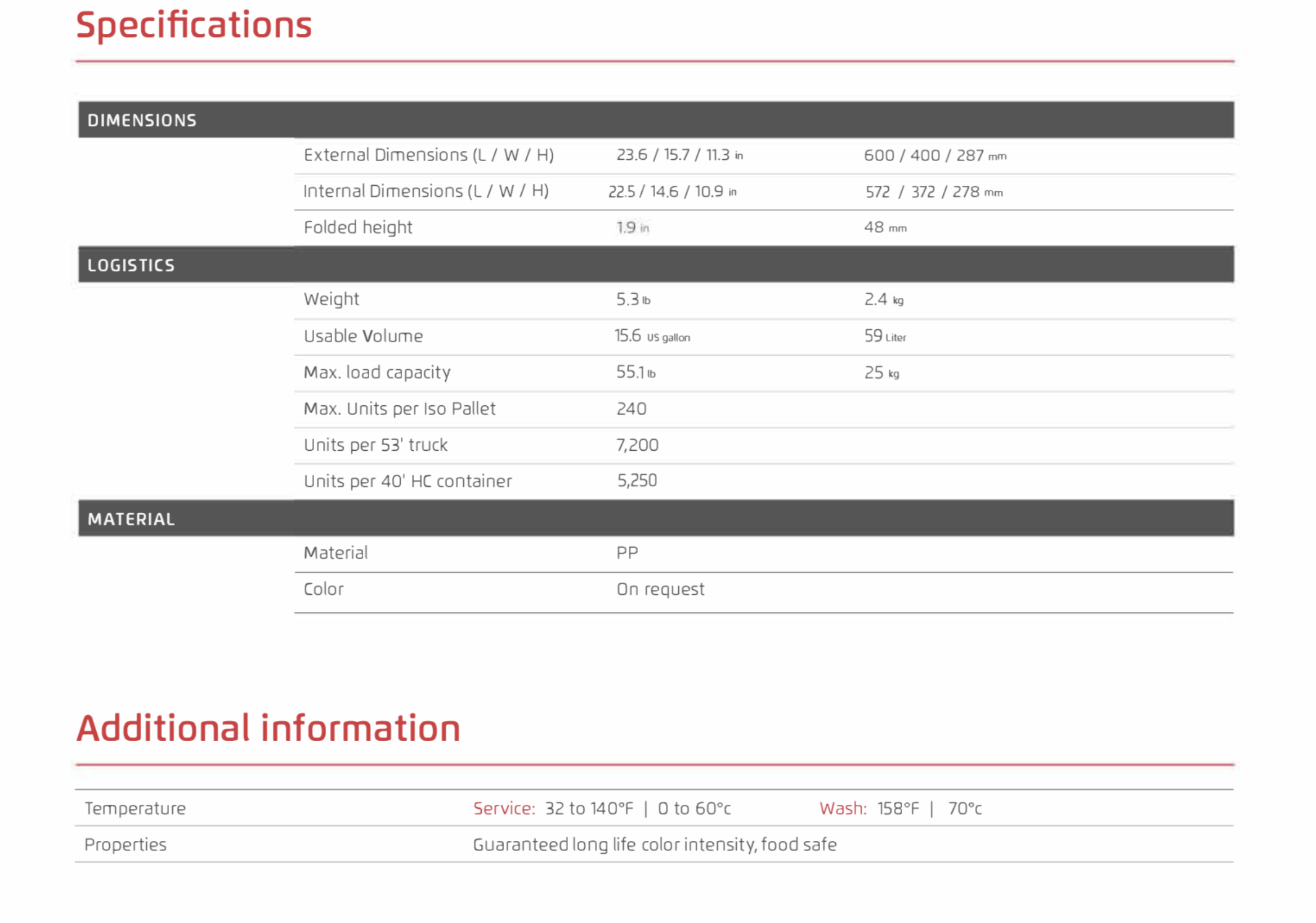Click the Additional information heading

[268, 729]
